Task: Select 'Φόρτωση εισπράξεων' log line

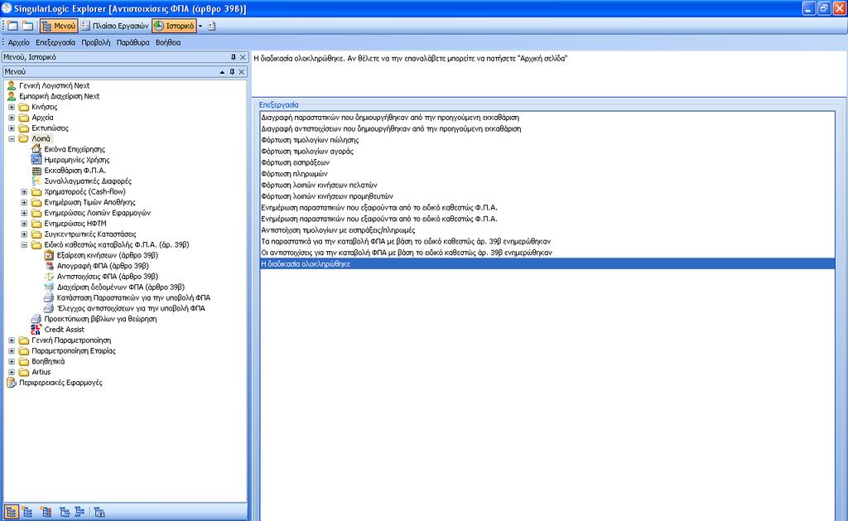Action: 547,162
